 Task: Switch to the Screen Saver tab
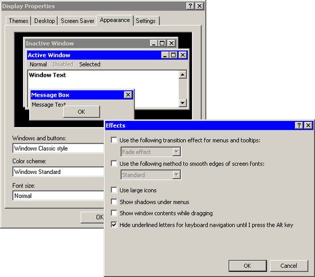pos(77,21)
